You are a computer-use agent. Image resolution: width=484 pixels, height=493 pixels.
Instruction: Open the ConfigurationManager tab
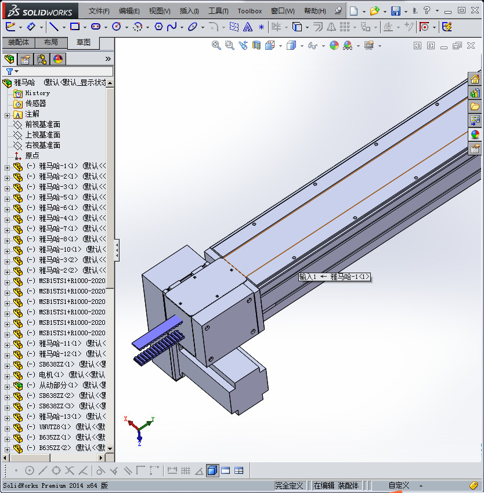click(x=42, y=59)
